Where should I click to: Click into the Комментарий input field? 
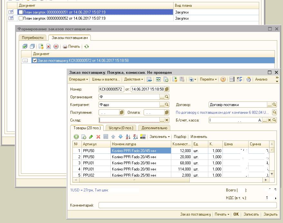tap(187, 205)
